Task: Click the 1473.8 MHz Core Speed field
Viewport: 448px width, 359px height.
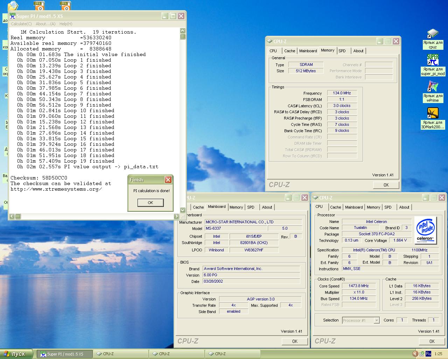Action: point(359,286)
